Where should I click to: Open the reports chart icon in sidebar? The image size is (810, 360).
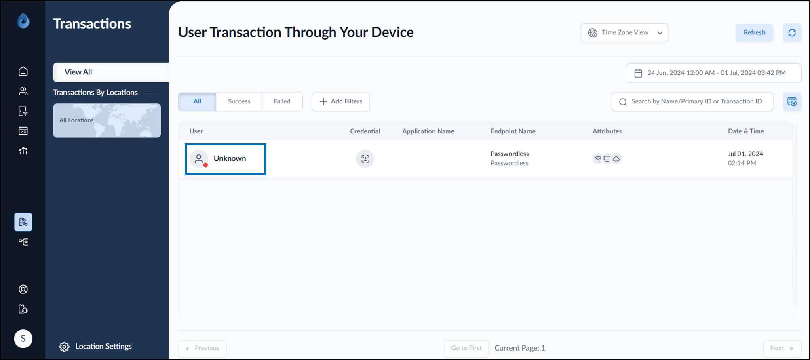[23, 151]
